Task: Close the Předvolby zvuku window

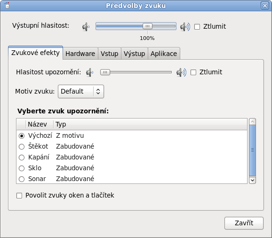Action: [x=265, y=6]
